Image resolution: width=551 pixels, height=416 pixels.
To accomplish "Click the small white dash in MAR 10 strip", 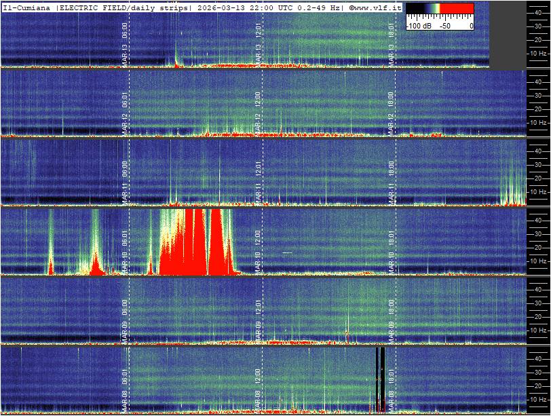I will pos(287,252).
